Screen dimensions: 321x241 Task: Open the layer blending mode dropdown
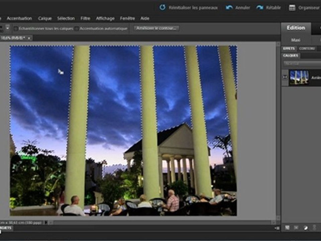302,64
